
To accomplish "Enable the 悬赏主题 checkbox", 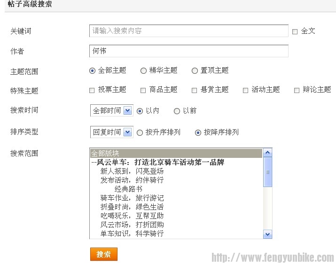I will click(194, 90).
